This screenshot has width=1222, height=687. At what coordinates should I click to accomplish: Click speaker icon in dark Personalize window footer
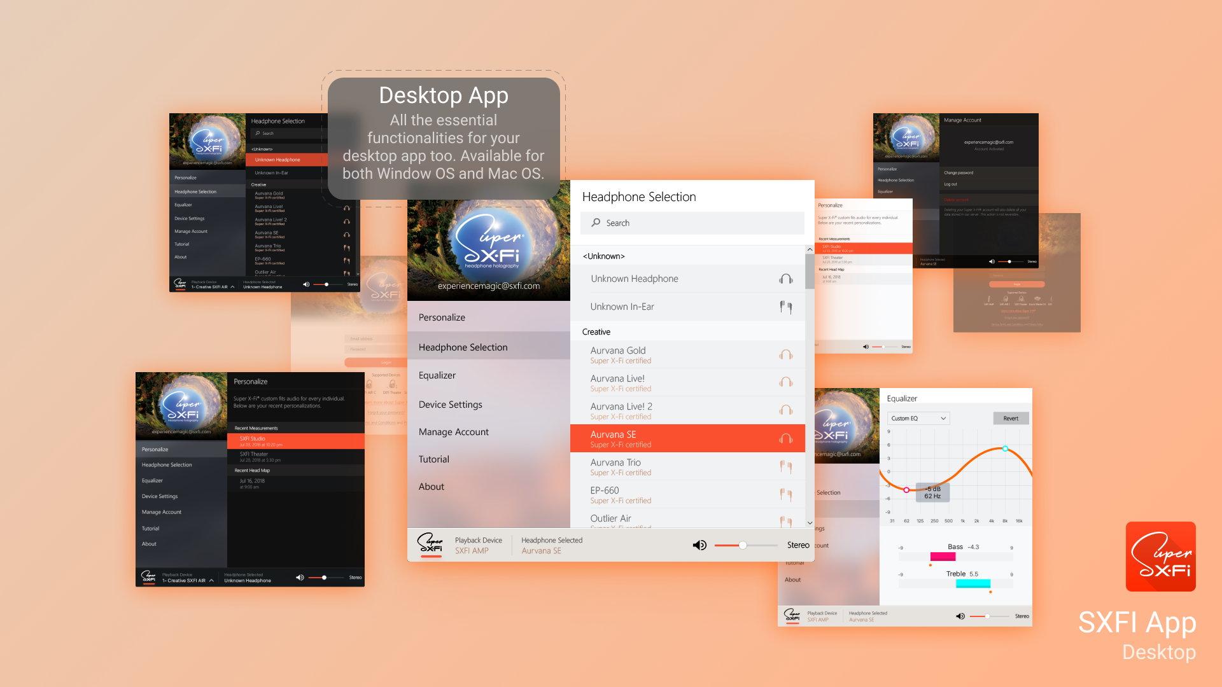point(300,578)
